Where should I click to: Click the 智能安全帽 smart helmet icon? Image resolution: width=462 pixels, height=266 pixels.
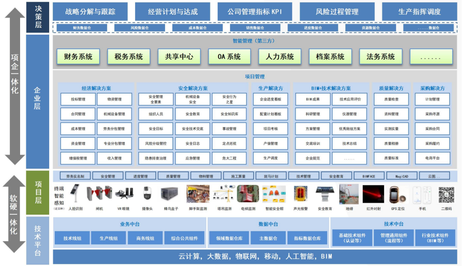point(274,194)
